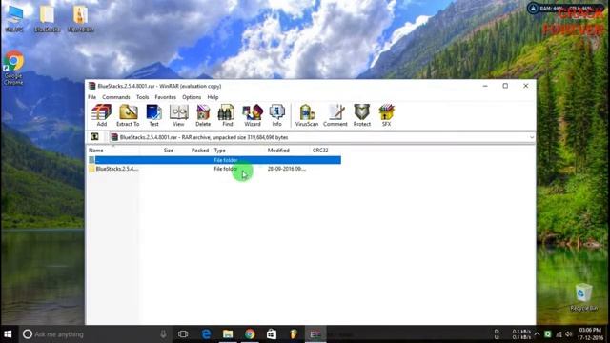Click the Protect archive icon
This screenshot has width=610, height=343.
click(362, 115)
